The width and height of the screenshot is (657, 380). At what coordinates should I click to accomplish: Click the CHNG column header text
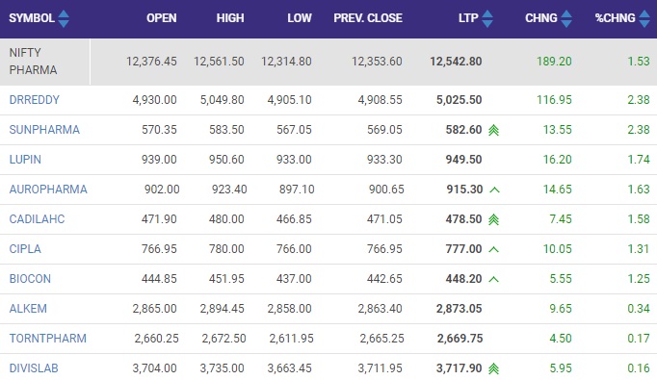541,18
